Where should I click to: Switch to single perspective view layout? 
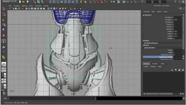(x=4, y=64)
